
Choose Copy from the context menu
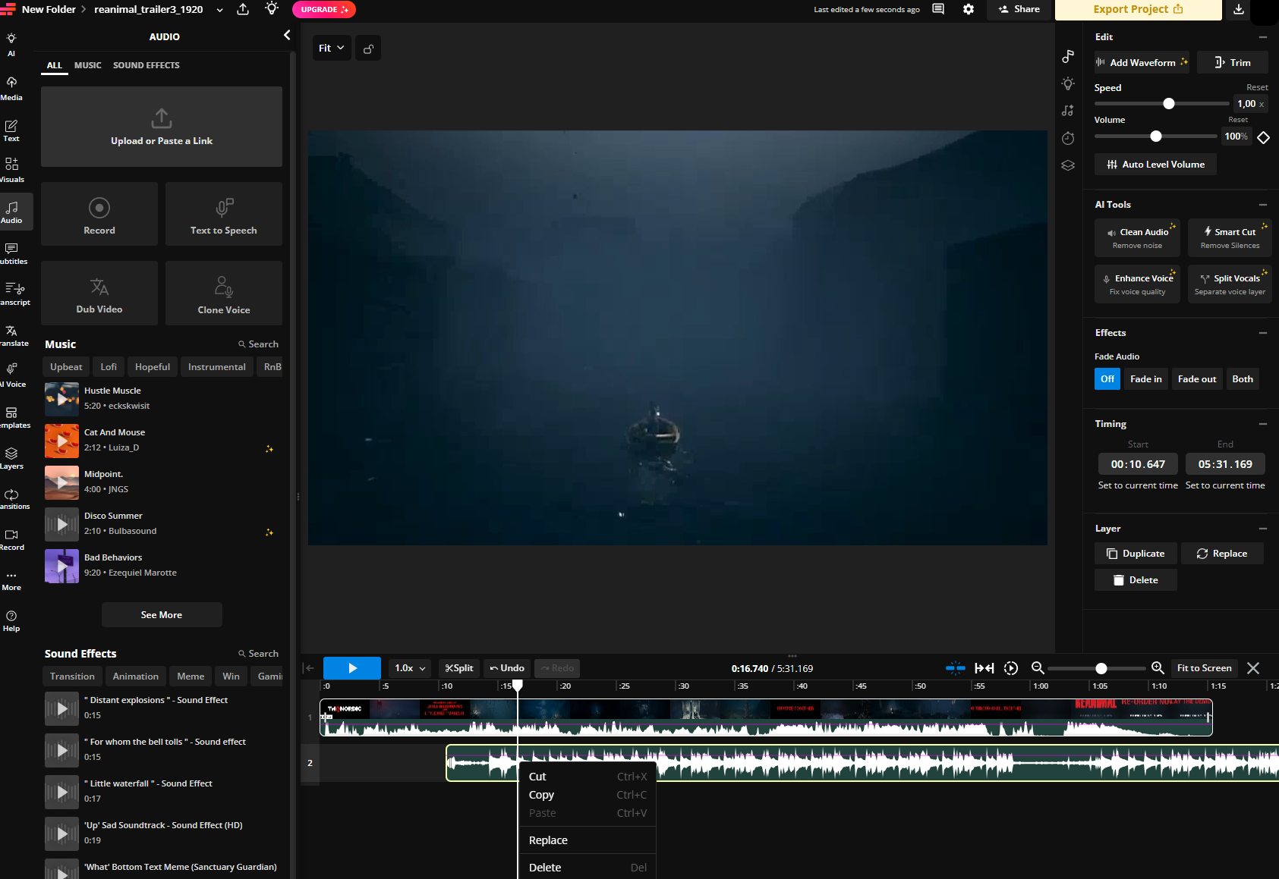point(588,795)
